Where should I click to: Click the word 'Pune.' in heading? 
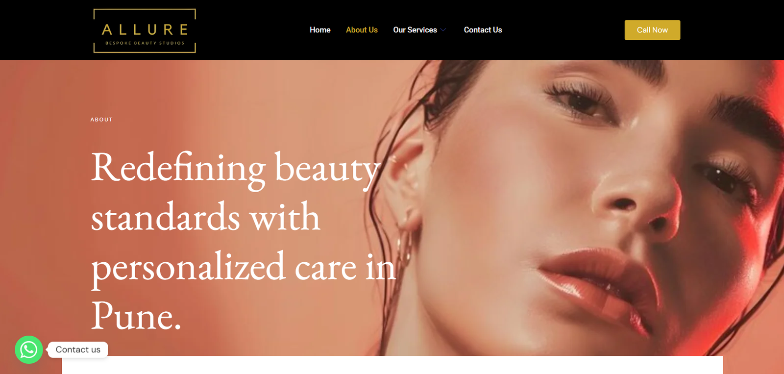click(x=136, y=316)
